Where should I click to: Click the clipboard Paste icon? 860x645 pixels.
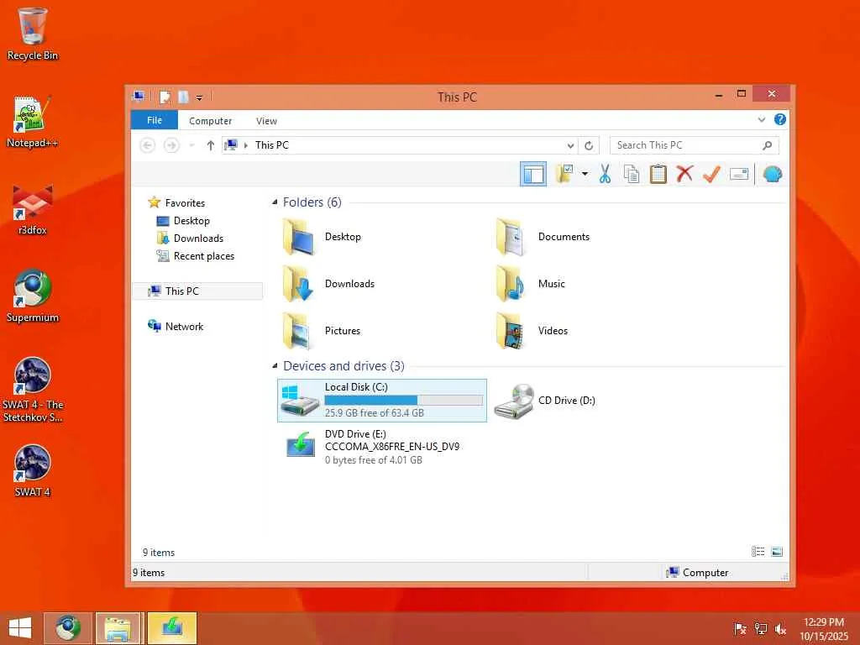tap(658, 174)
